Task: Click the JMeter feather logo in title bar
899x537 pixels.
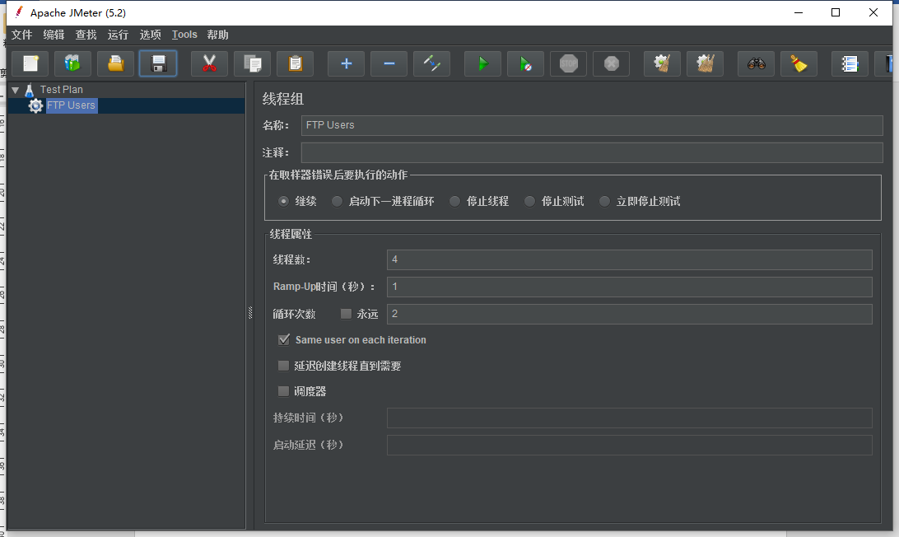Action: pyautogui.click(x=19, y=12)
